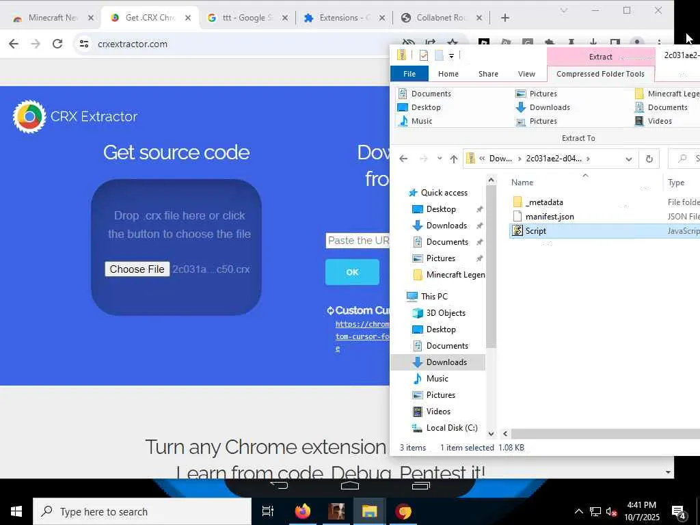Tap the Android back navigation button

pyautogui.click(x=280, y=485)
